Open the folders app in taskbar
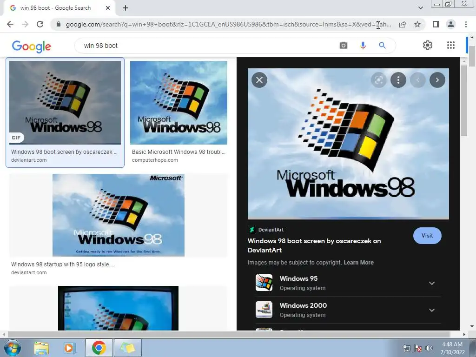Viewport: 476px width, 357px height. 128,348
